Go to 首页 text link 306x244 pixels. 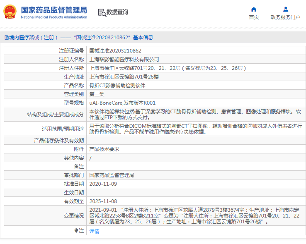click(x=254, y=17)
